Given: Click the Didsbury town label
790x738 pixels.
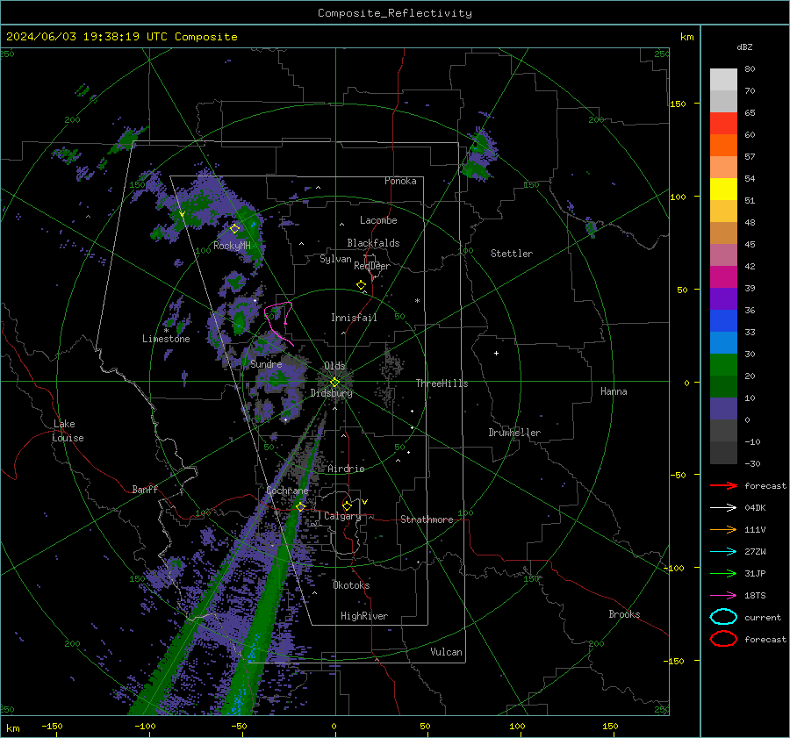Looking at the screenshot, I should (x=331, y=393).
